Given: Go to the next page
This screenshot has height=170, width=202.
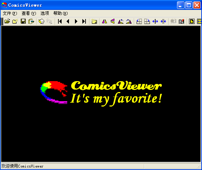Looking at the screenshot, I should point(76,21).
